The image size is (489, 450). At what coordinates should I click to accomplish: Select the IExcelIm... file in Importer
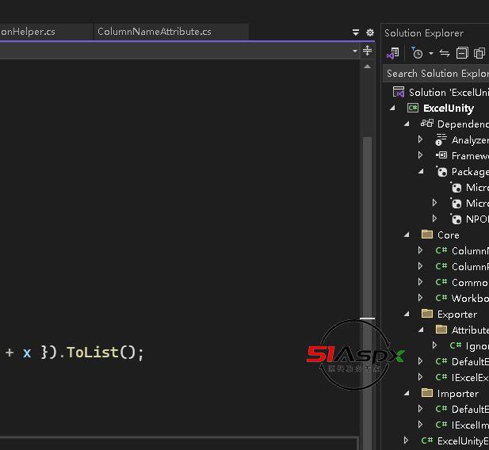pyautogui.click(x=470, y=425)
